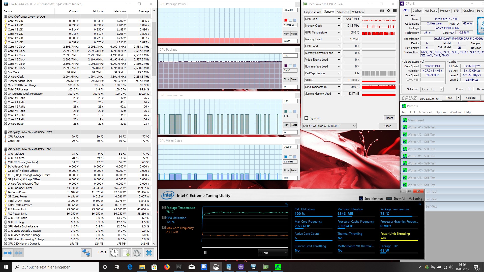Open the 1 Hour time range dropdown

coord(273,253)
